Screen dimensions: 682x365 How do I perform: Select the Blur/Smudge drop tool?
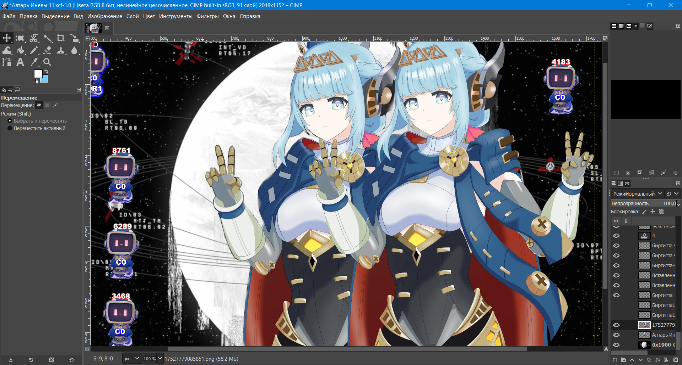click(74, 50)
